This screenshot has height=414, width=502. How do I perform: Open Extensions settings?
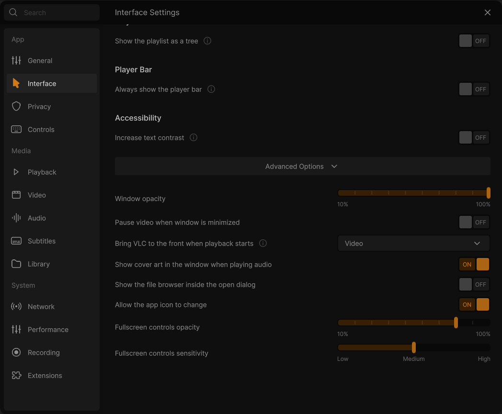click(52, 375)
